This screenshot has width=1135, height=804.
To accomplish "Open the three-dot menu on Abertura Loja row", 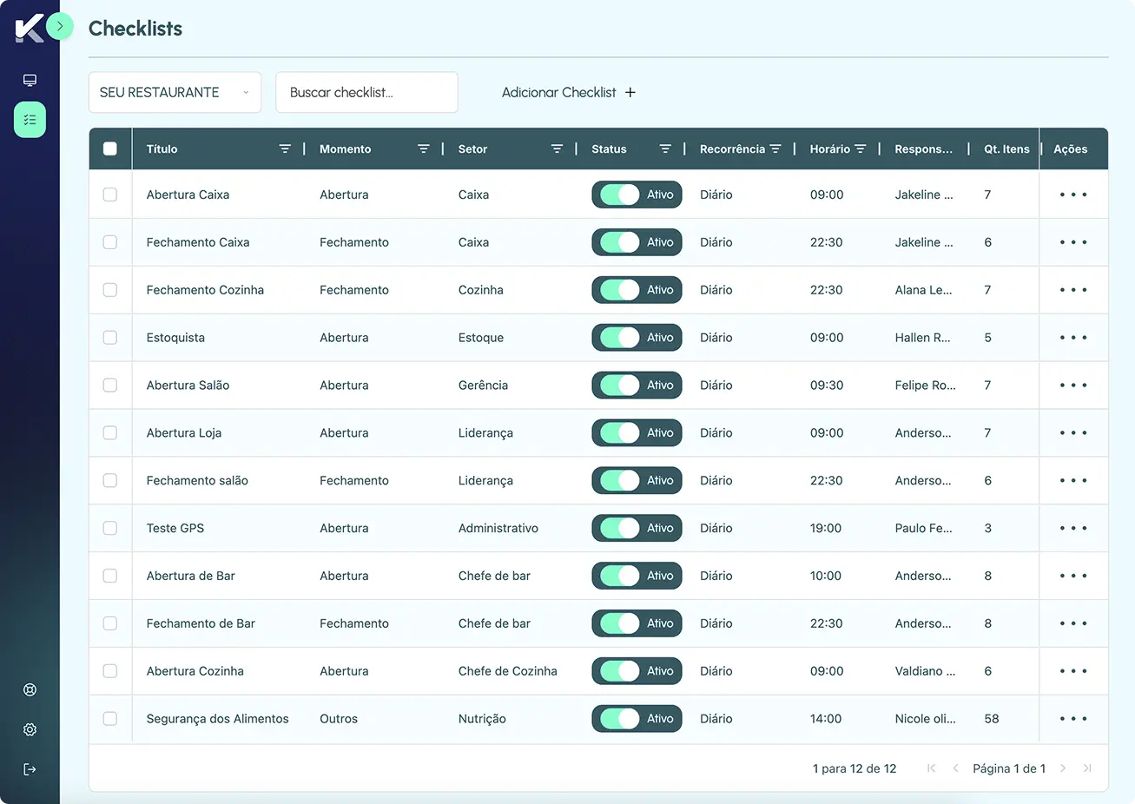I will click(1073, 432).
